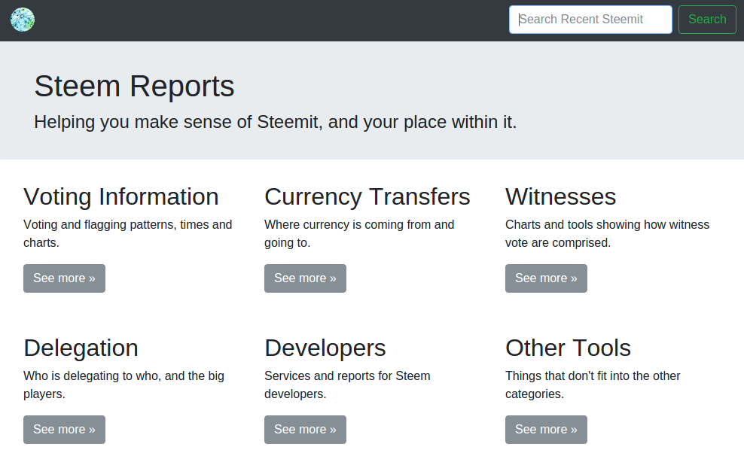Viewport: 744px width, 453px height.
Task: Click the Other Tools heading
Action: pos(568,348)
